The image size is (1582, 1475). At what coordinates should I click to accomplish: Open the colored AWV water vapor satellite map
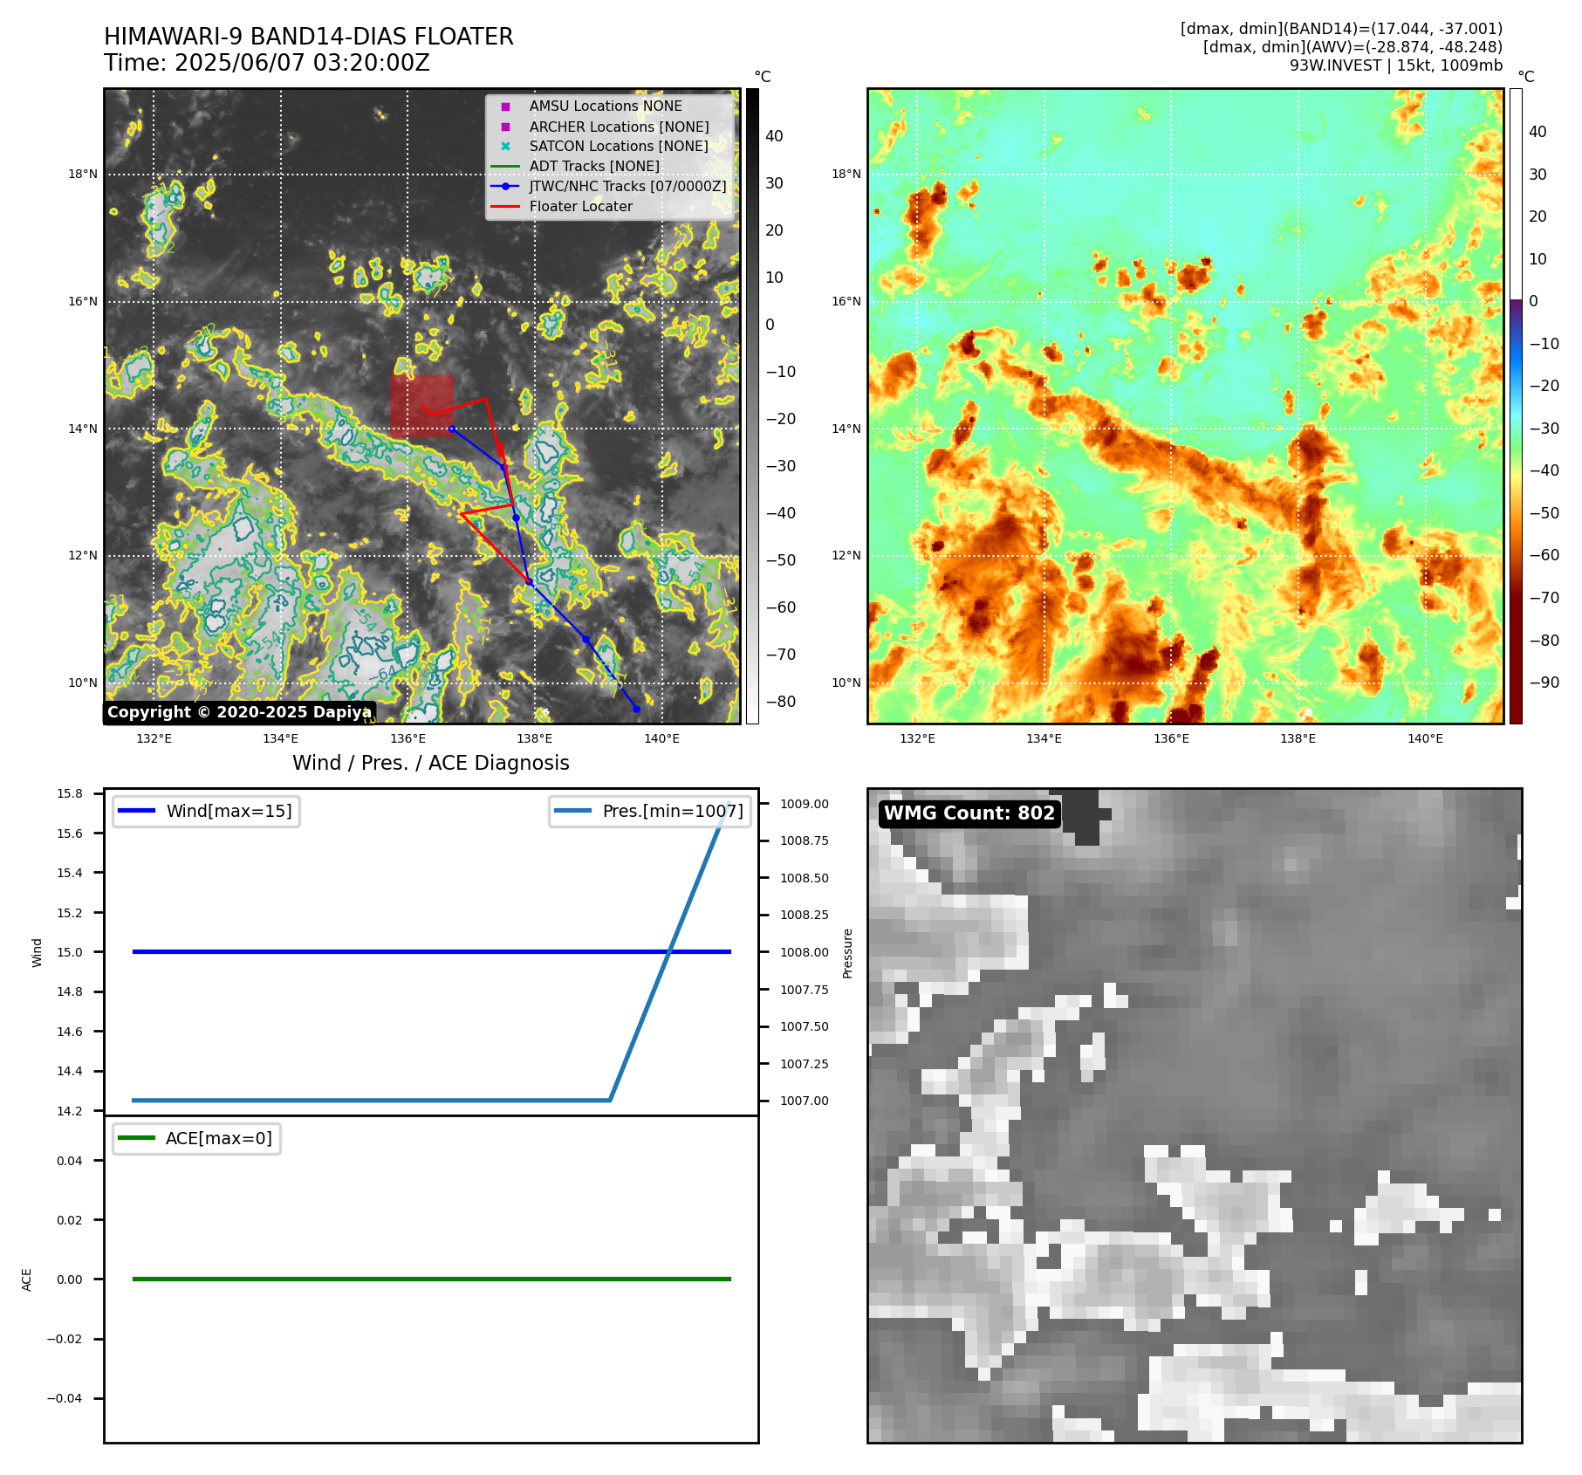(1186, 406)
